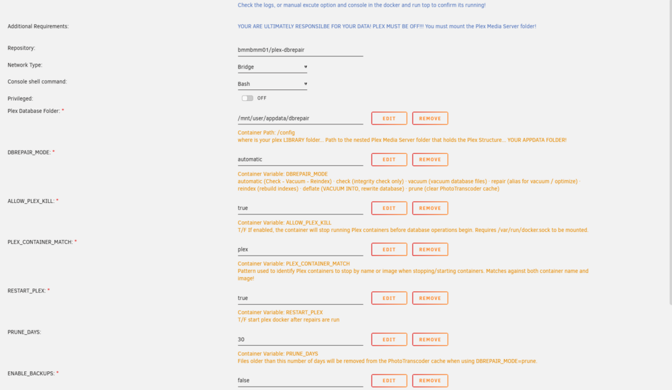Edit the ALLOW_PLEX_KILL variable
This screenshot has width=672, height=390.
click(x=388, y=208)
